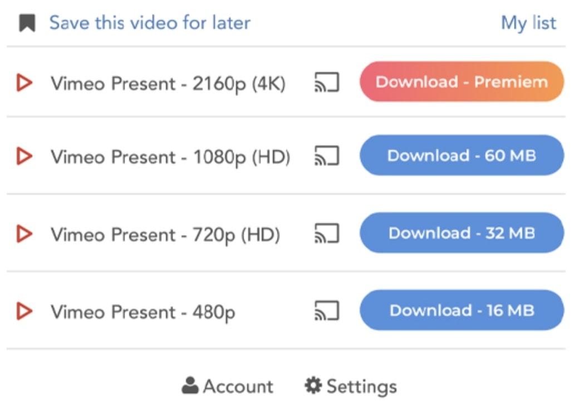
Task: Play the 1080p (HD) video
Action: [x=24, y=156]
